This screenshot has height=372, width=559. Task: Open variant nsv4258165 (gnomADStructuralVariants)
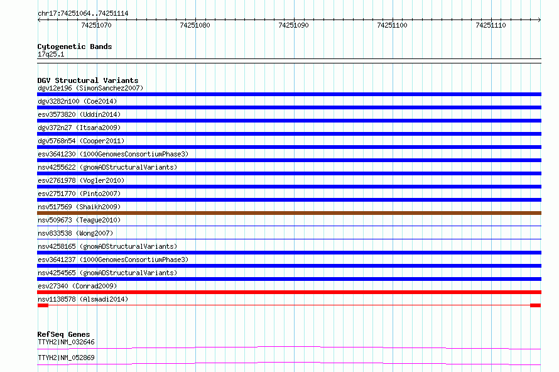click(107, 246)
